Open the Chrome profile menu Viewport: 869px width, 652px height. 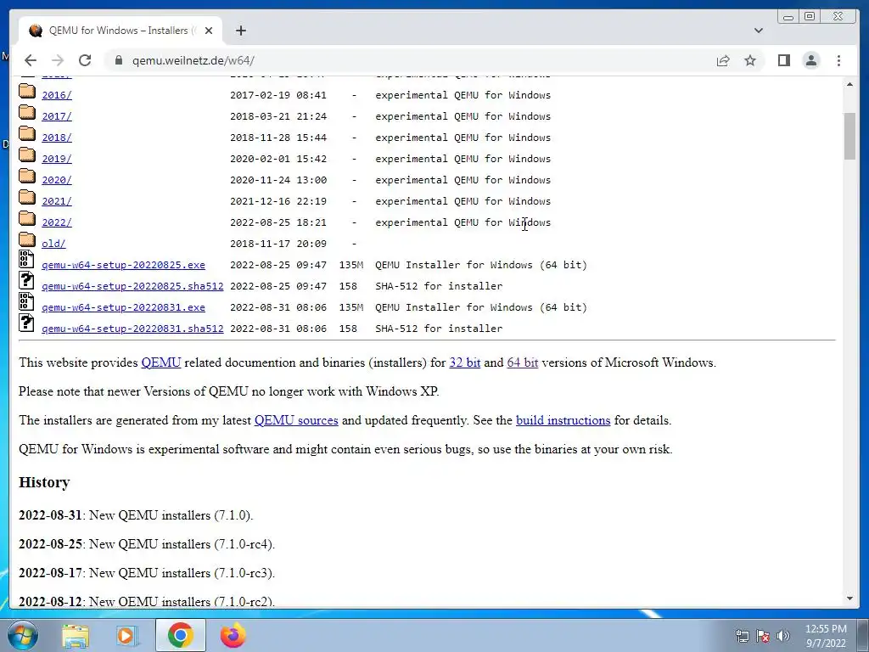pos(810,60)
